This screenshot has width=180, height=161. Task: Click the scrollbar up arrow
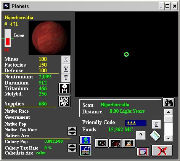(168, 112)
